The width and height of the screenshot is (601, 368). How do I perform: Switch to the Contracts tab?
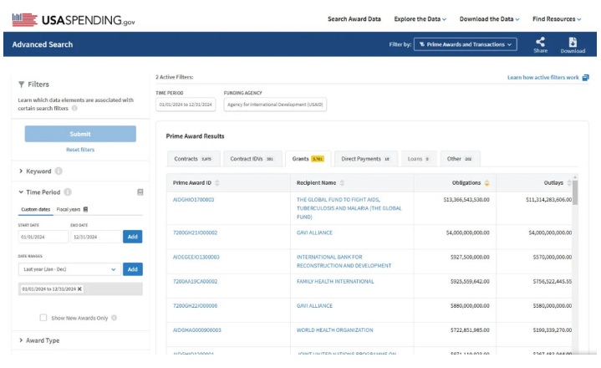[193, 159]
